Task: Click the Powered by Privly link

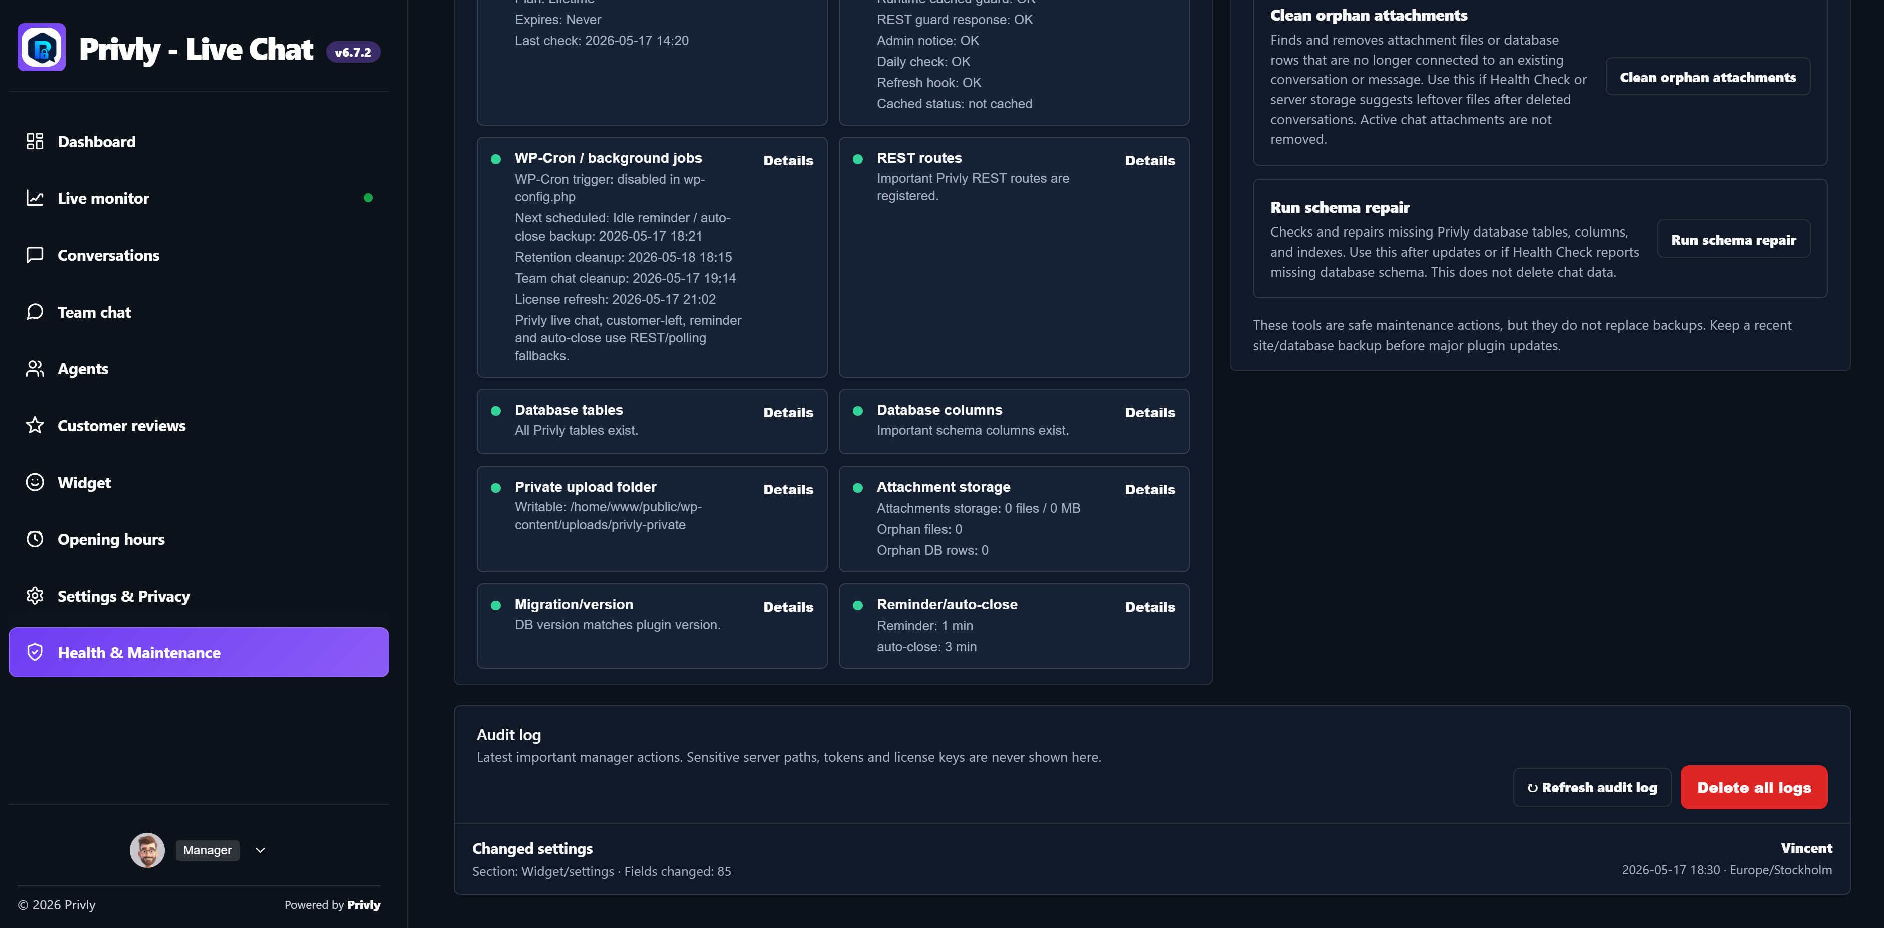Action: click(332, 904)
